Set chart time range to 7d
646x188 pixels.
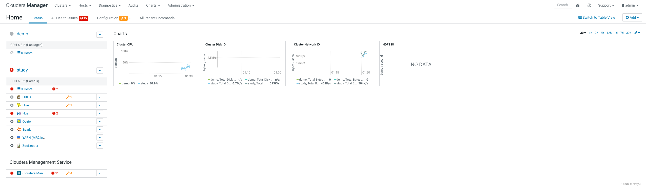[x=622, y=33]
